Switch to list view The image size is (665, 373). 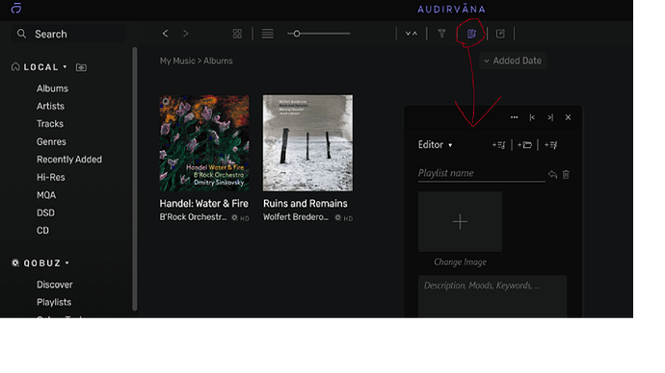tap(268, 34)
